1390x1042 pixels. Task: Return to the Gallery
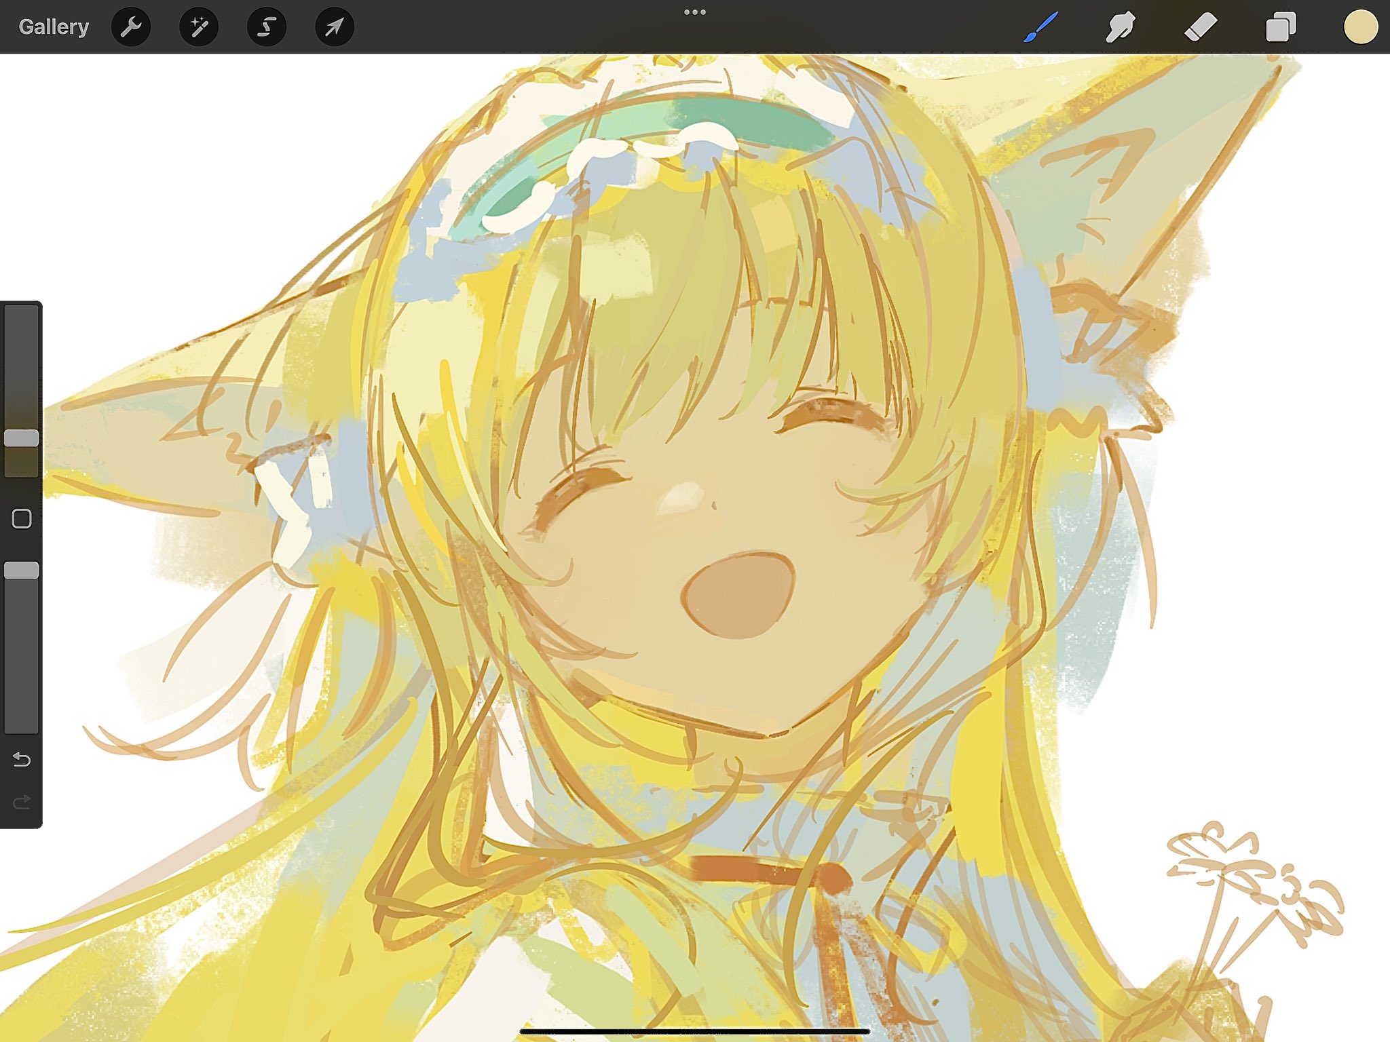click(x=54, y=27)
